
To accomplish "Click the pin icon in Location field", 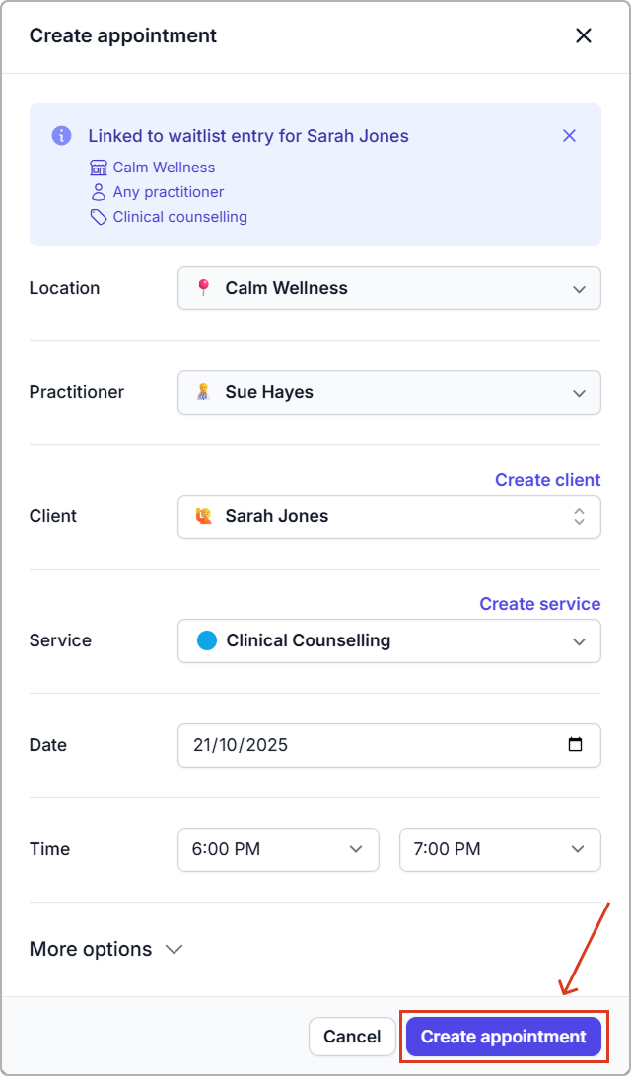I will (x=204, y=288).
